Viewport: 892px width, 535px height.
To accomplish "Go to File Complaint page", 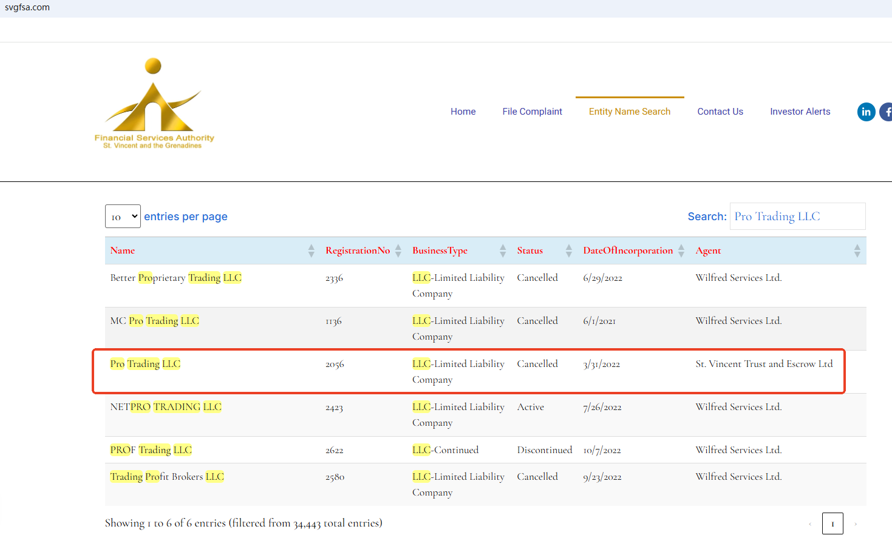I will click(532, 112).
